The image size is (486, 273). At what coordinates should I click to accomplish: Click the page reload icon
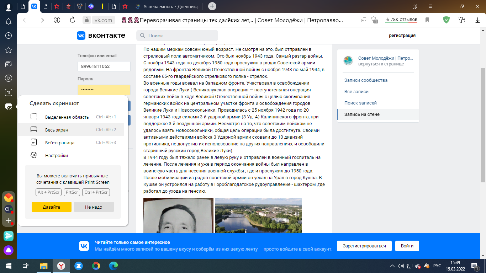click(x=73, y=20)
